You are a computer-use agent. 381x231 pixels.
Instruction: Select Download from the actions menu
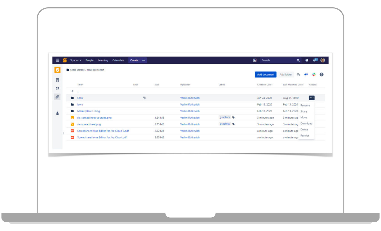(x=306, y=123)
